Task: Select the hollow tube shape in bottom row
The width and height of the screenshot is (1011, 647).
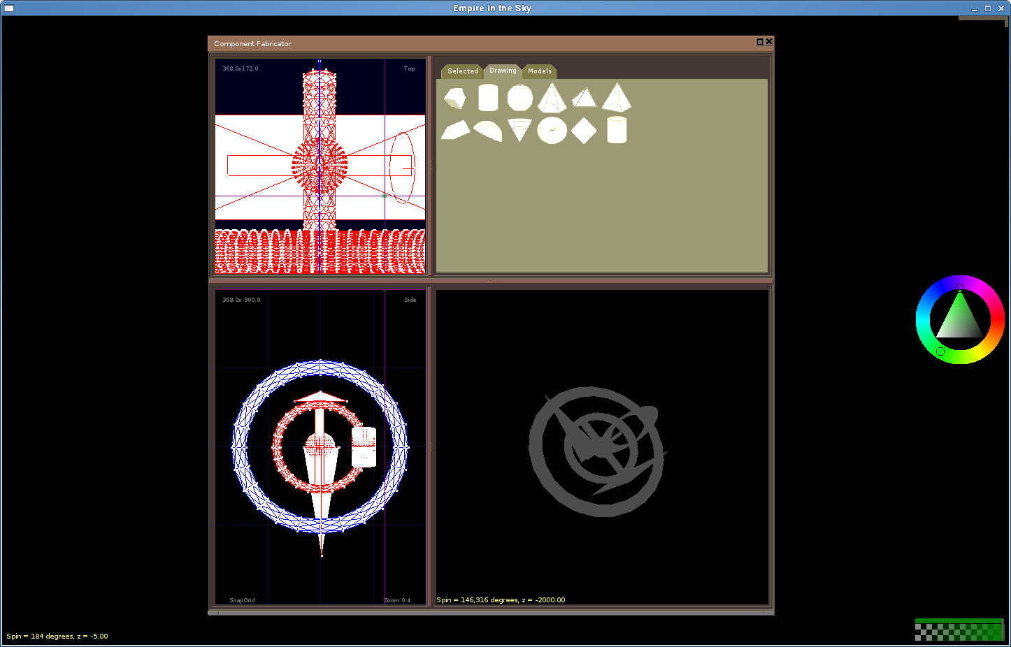Action: point(617,130)
